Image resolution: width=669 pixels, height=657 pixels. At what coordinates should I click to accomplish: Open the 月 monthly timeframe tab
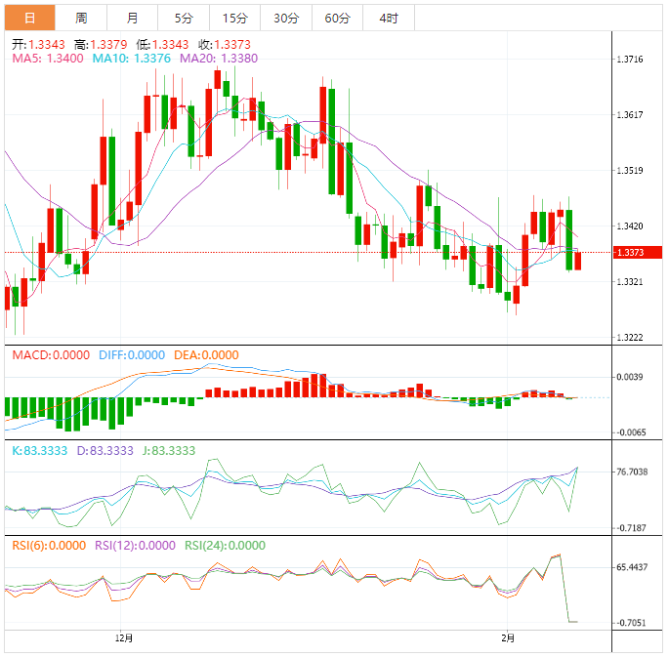pos(132,18)
